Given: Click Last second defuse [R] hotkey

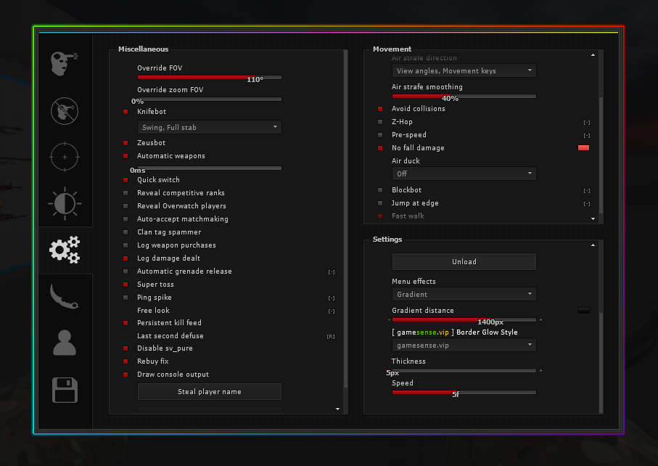Looking at the screenshot, I should point(331,337).
